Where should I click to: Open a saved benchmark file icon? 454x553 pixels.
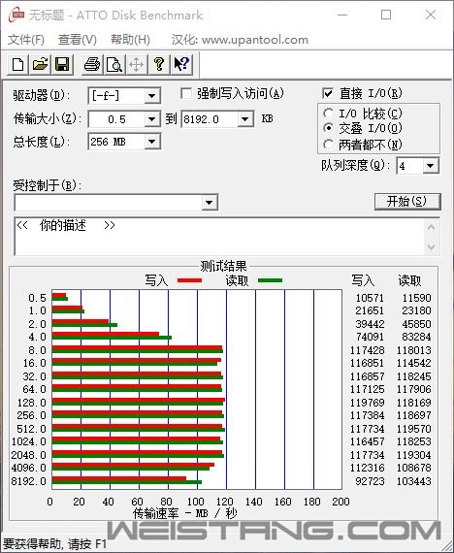(40, 65)
